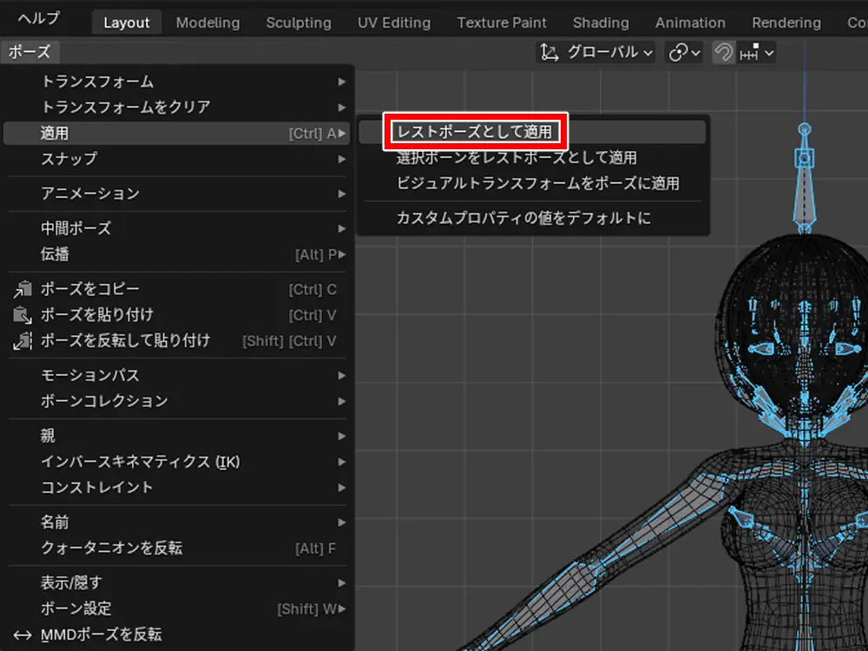Screen dimensions: 868x651
Task: Click the paste flipped pose icon
Action: coord(23,341)
